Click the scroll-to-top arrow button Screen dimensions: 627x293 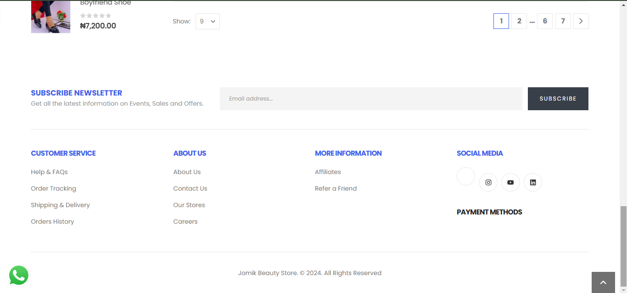click(x=603, y=282)
